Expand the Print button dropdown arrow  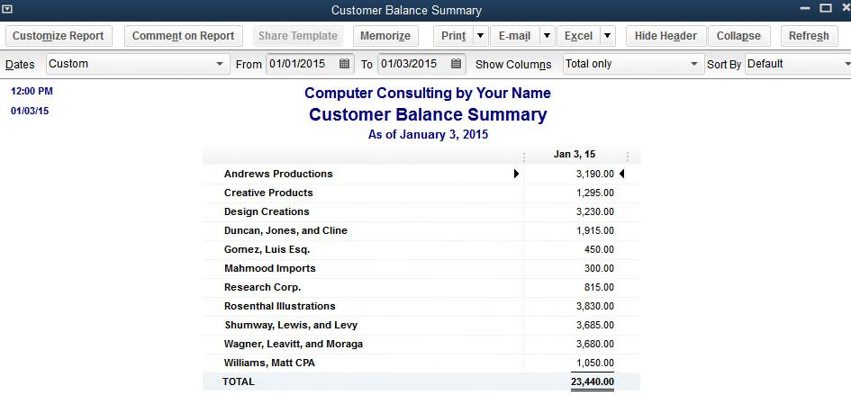point(480,36)
